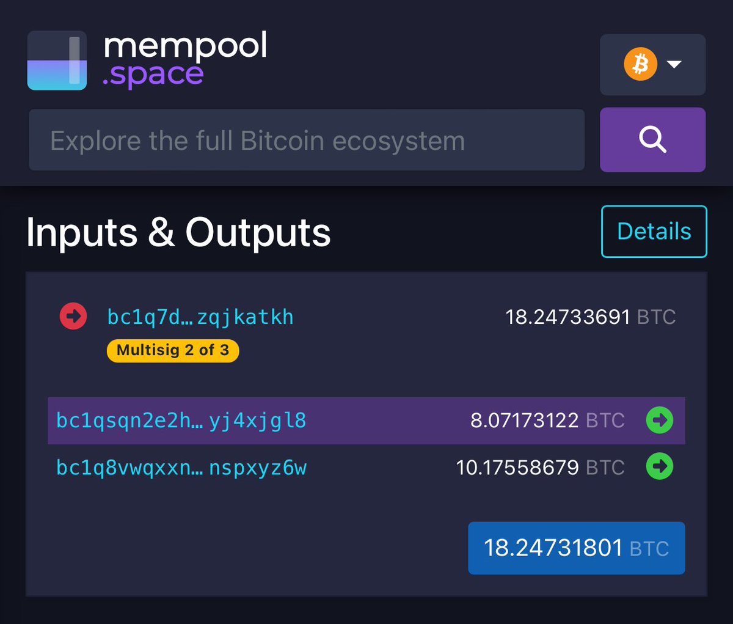Open input address bc1q7d…zqjkatkh
This screenshot has height=624, width=733.
(200, 317)
